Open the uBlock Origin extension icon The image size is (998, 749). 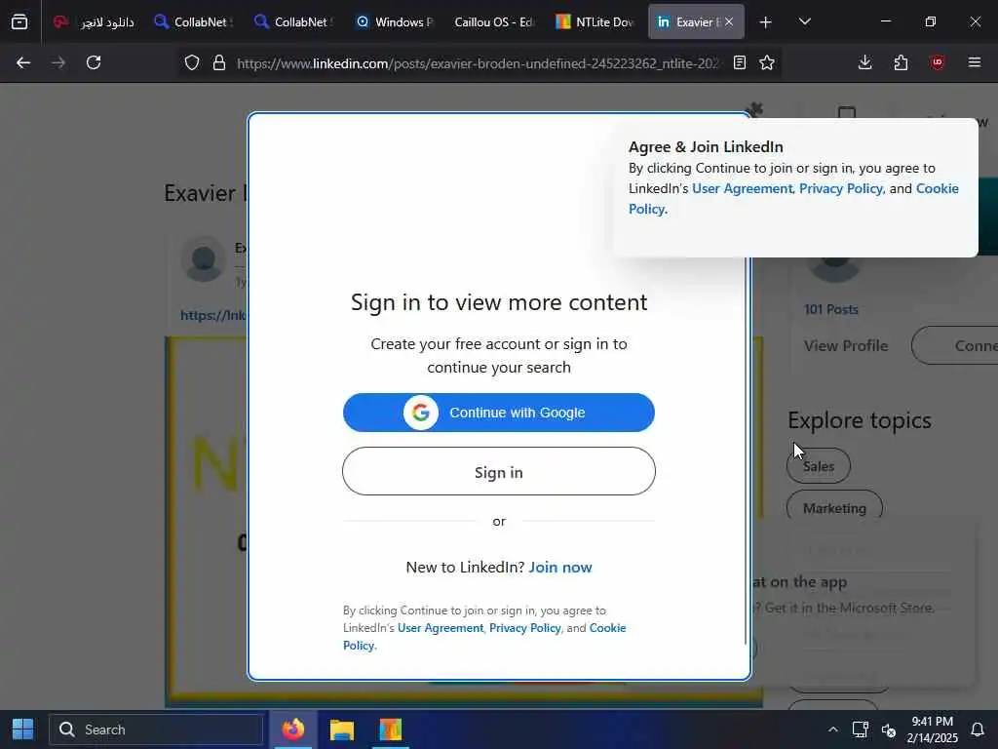(937, 62)
